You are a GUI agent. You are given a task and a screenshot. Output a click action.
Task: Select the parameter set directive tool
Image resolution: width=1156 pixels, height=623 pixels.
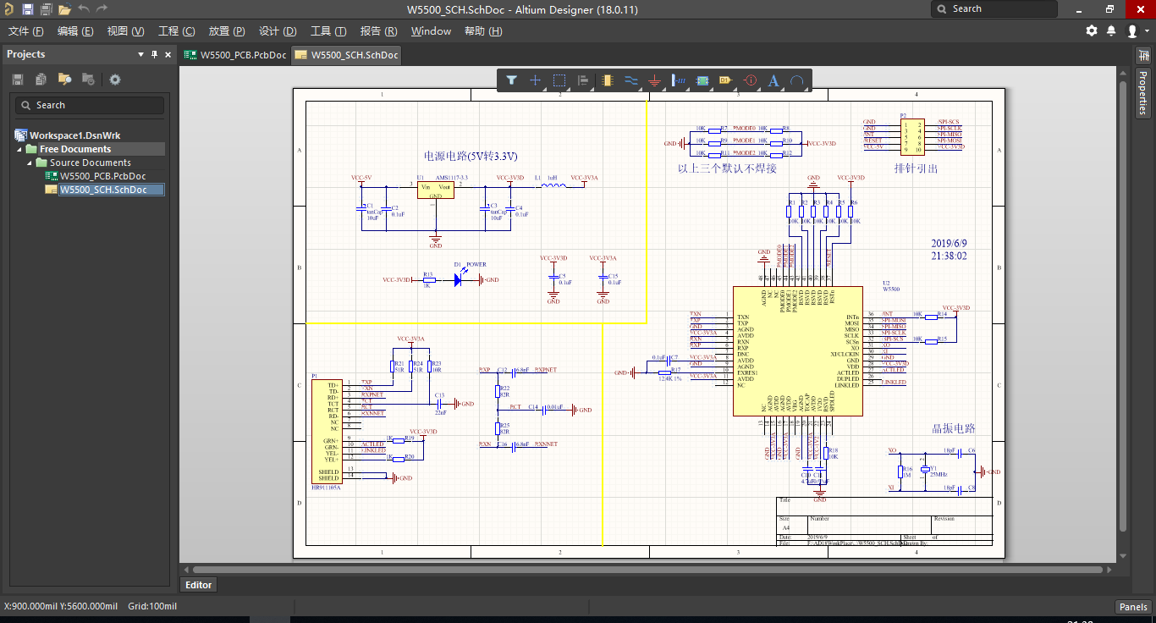point(750,80)
